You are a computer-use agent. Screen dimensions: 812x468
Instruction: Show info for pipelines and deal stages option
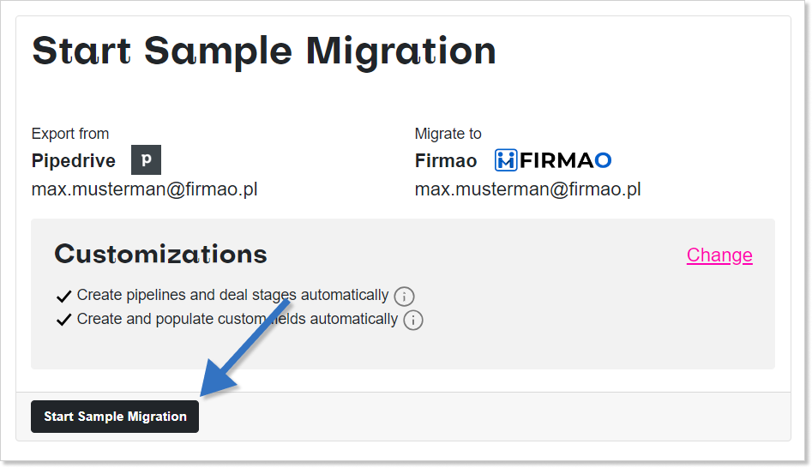[404, 296]
